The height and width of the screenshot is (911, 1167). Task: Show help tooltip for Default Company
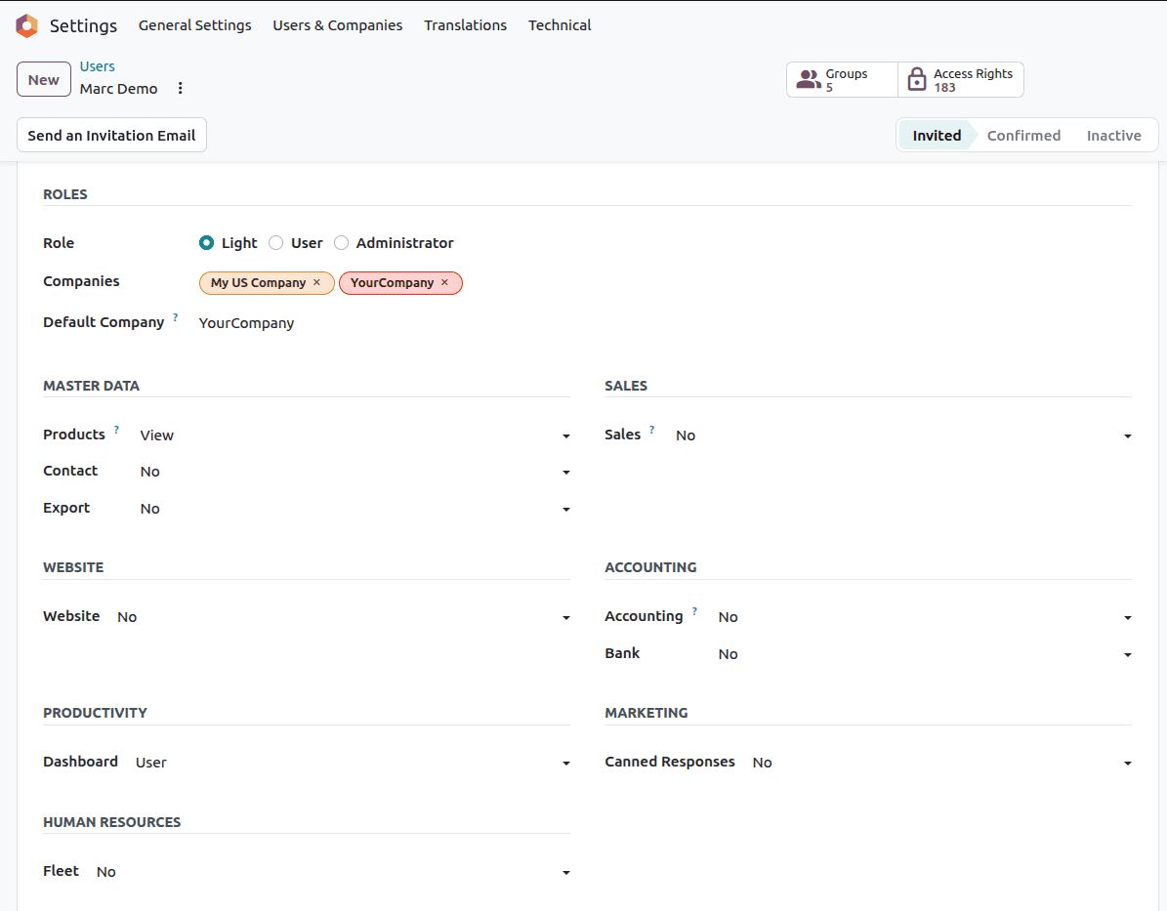pos(176,317)
